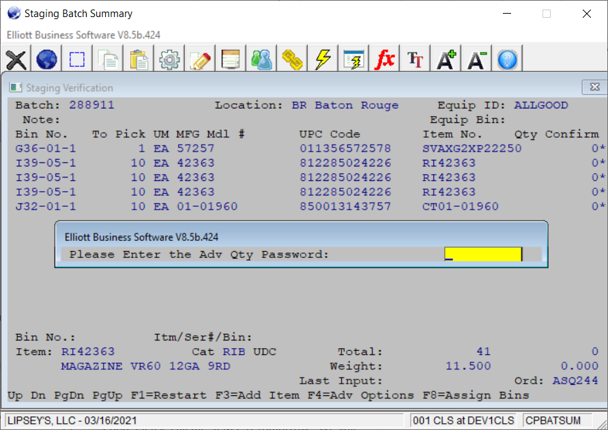Click the TT font settings icon
Screen dimensions: 608x430
[415, 59]
